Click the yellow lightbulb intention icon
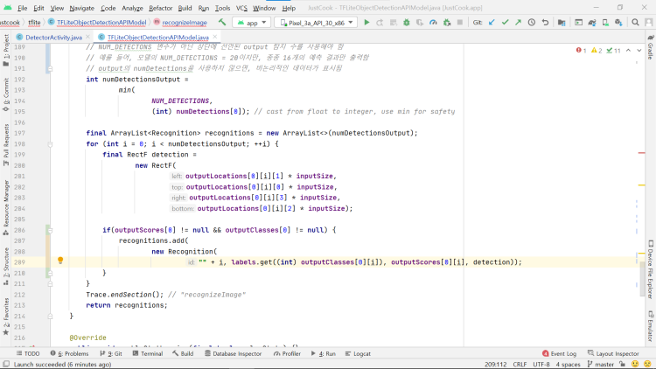Viewport: 656px width, 369px height. 60,261
